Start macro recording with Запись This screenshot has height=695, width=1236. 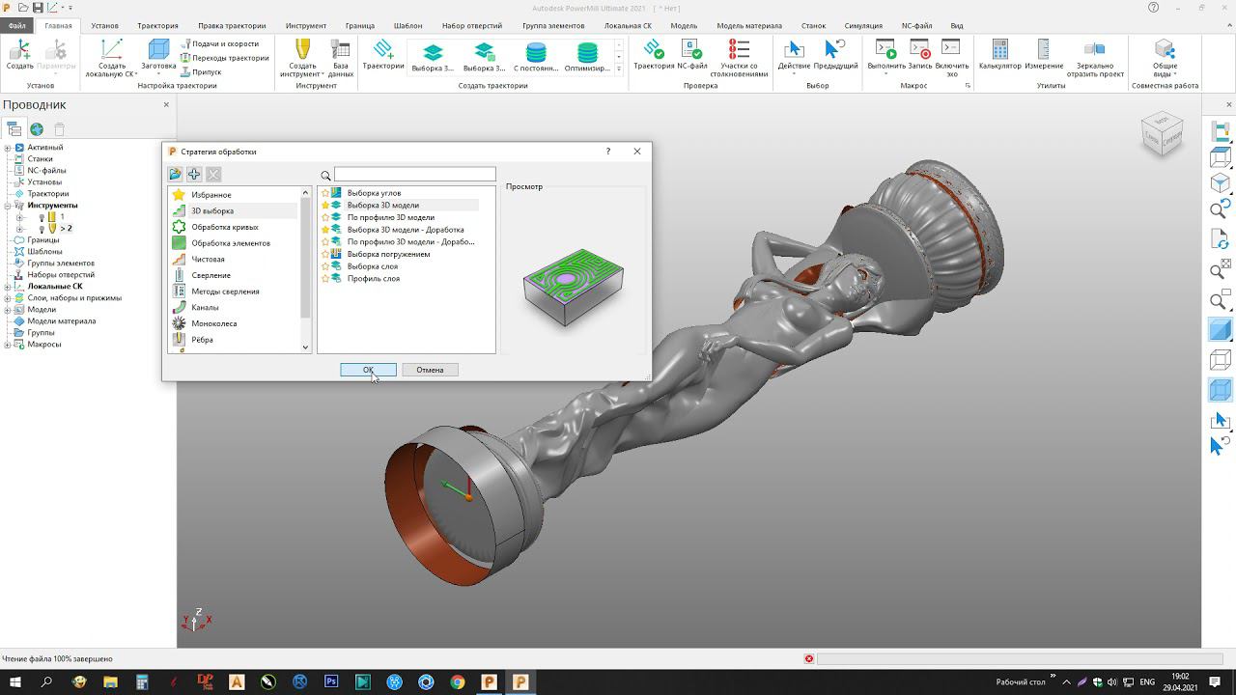919,50
